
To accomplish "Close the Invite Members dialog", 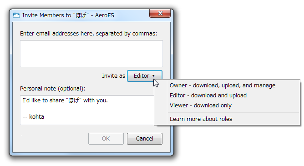I will [x=160, y=13].
